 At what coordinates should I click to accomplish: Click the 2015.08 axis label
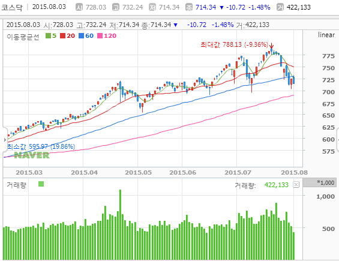294,173
